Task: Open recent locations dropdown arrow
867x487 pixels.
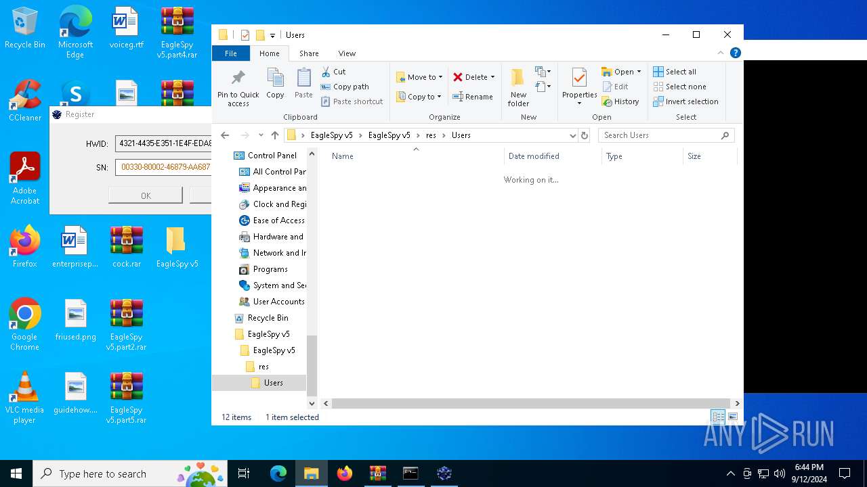Action: (261, 135)
